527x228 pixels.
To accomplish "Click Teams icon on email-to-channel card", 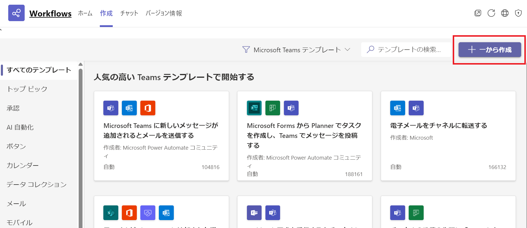I will [x=416, y=108].
